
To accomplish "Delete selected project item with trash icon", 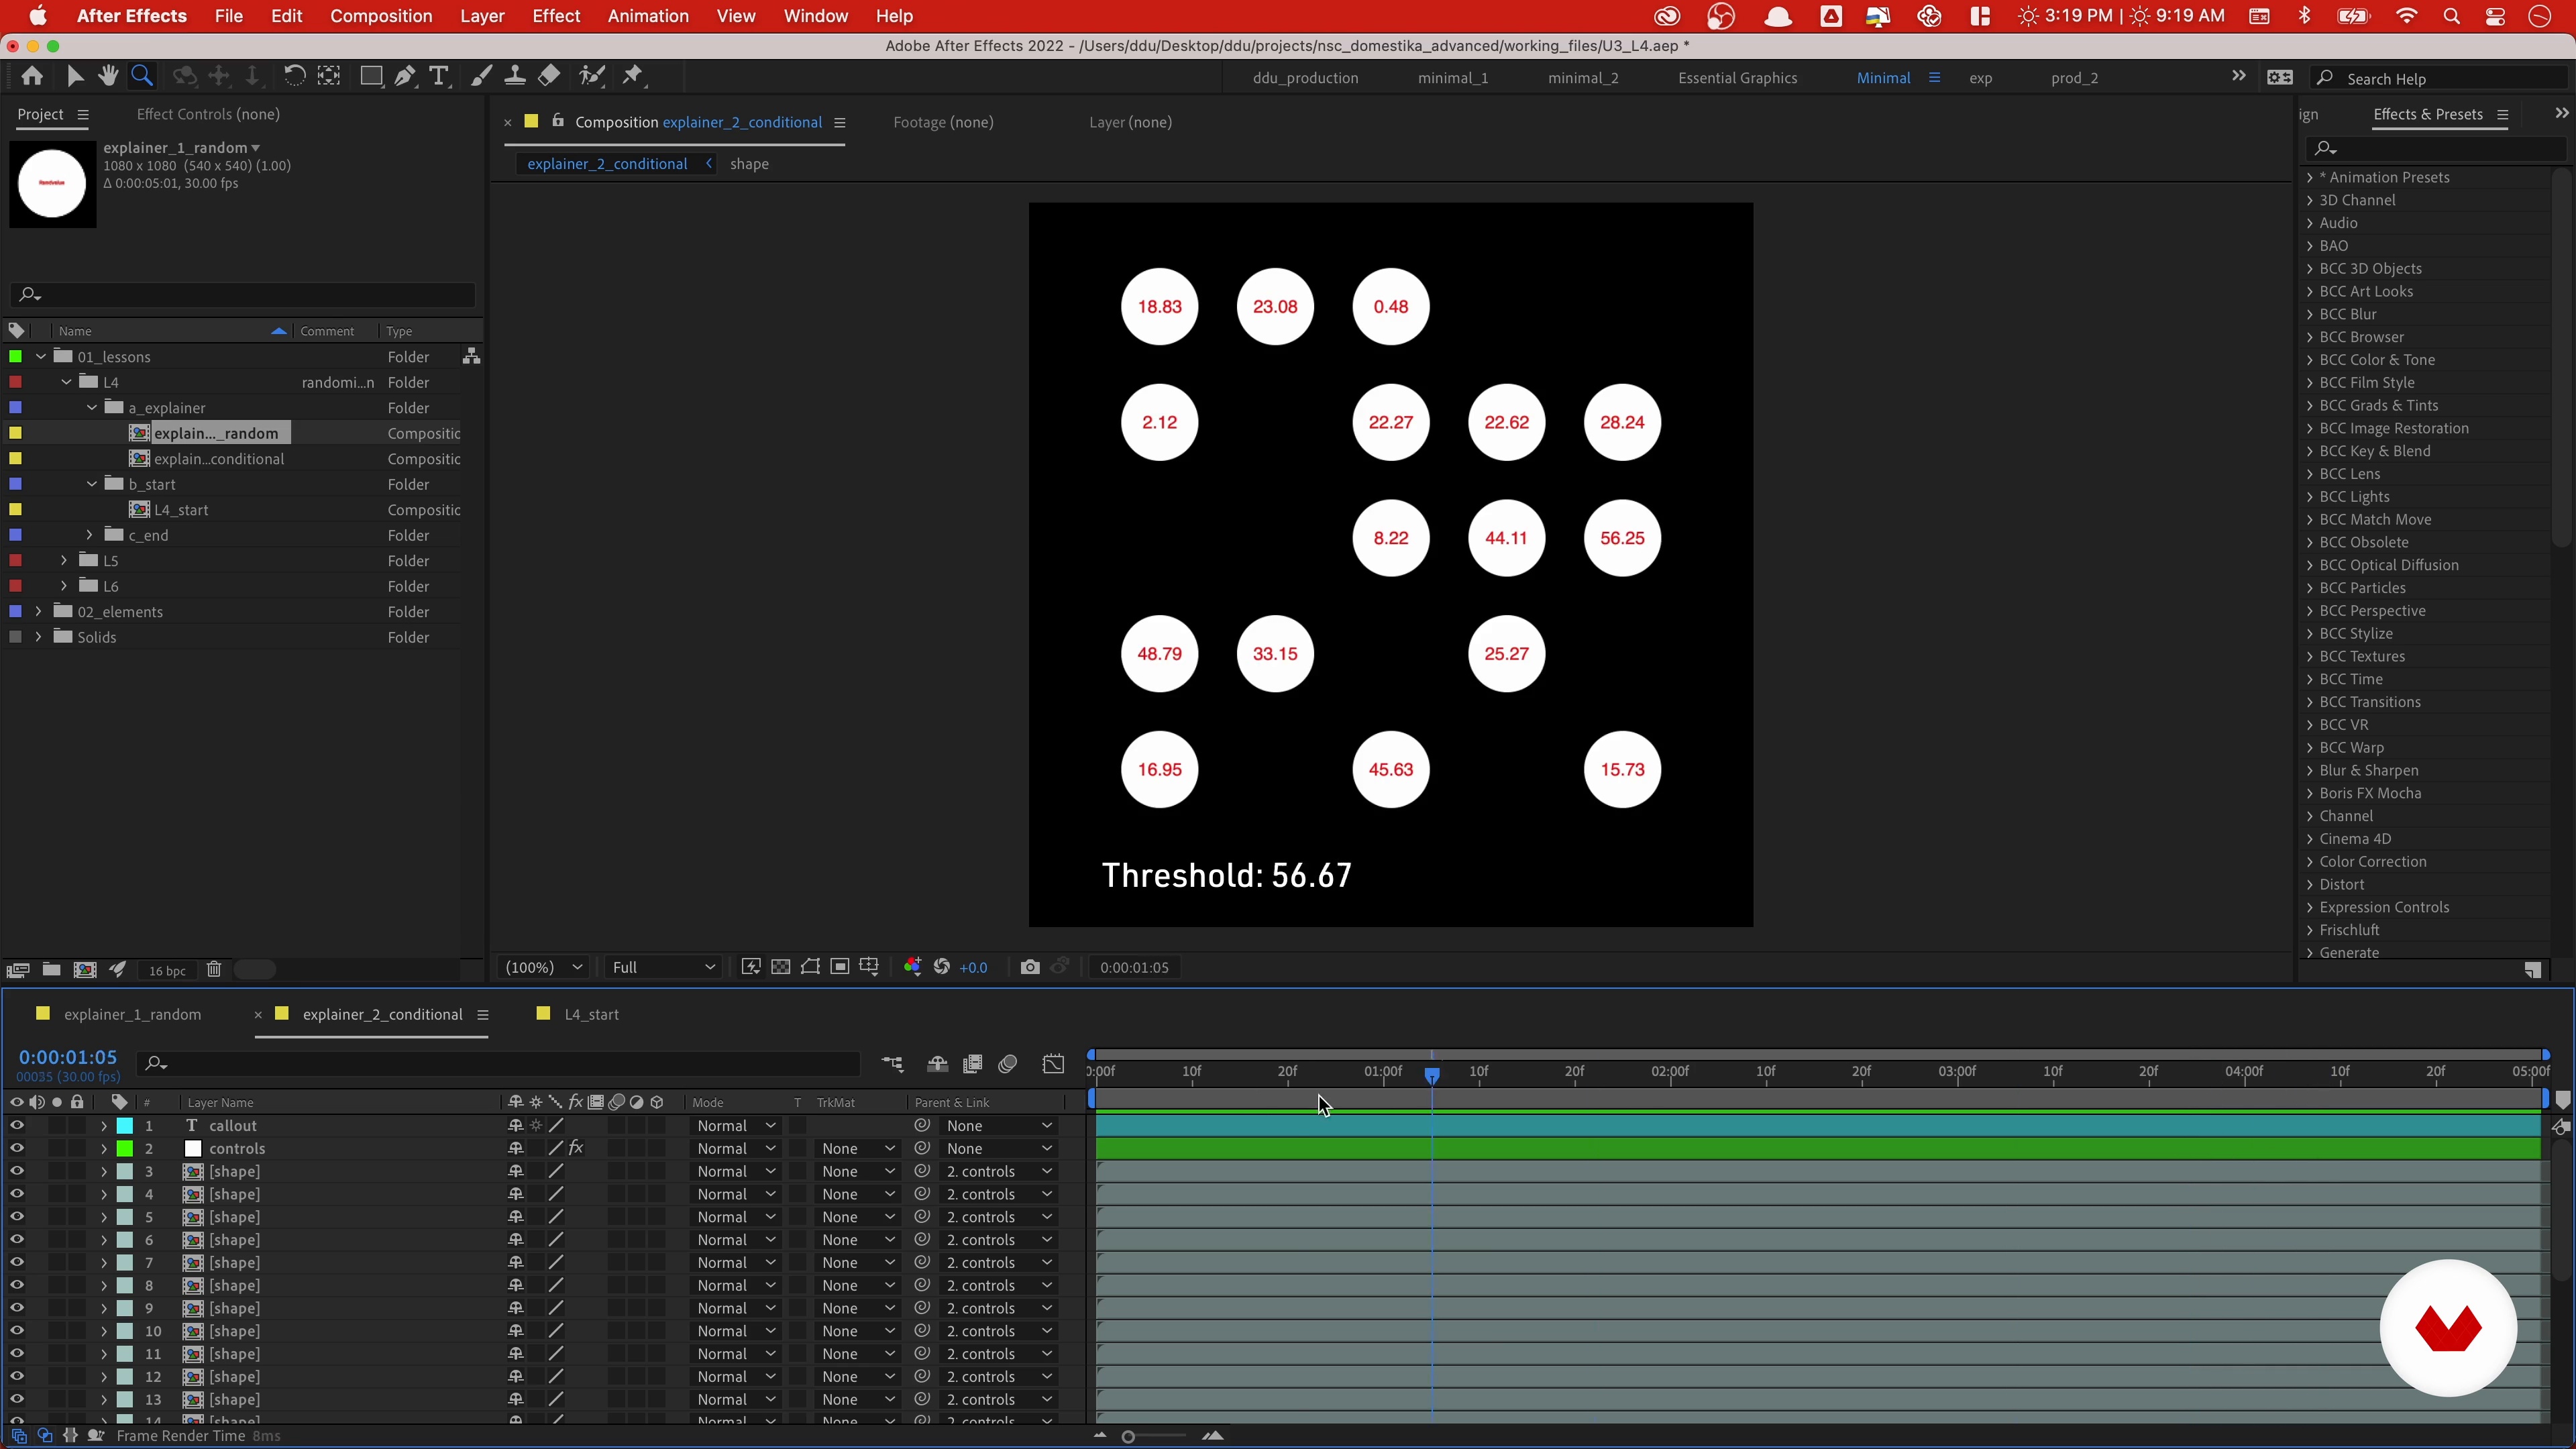I will (214, 970).
